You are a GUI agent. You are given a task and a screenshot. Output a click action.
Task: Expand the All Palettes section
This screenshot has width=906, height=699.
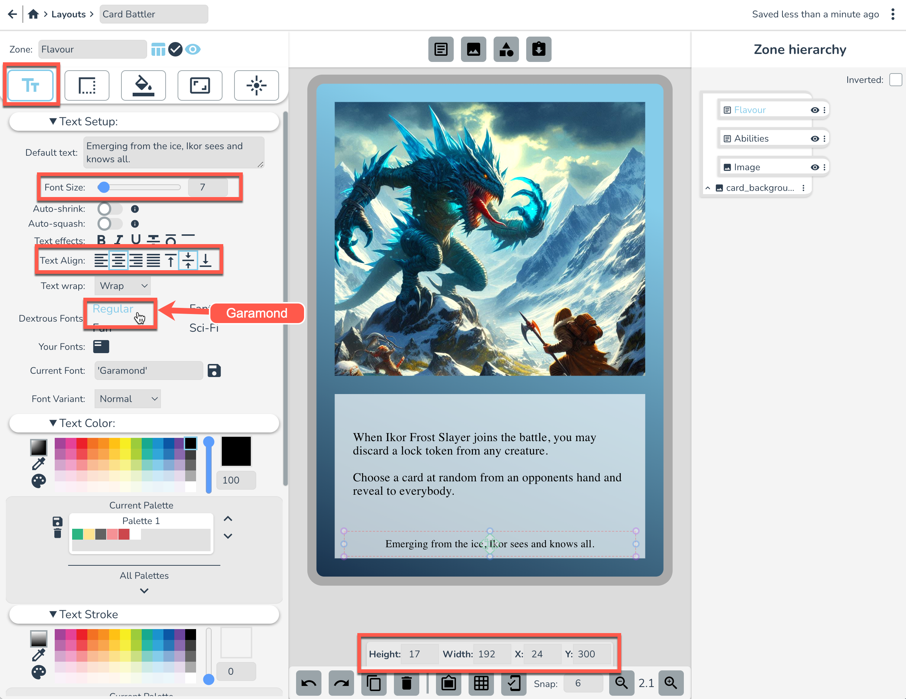coord(144,590)
